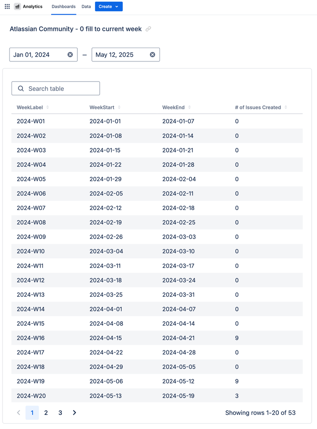317x429 pixels.
Task: Switch to the Dashboards tab
Action: pyautogui.click(x=64, y=6)
